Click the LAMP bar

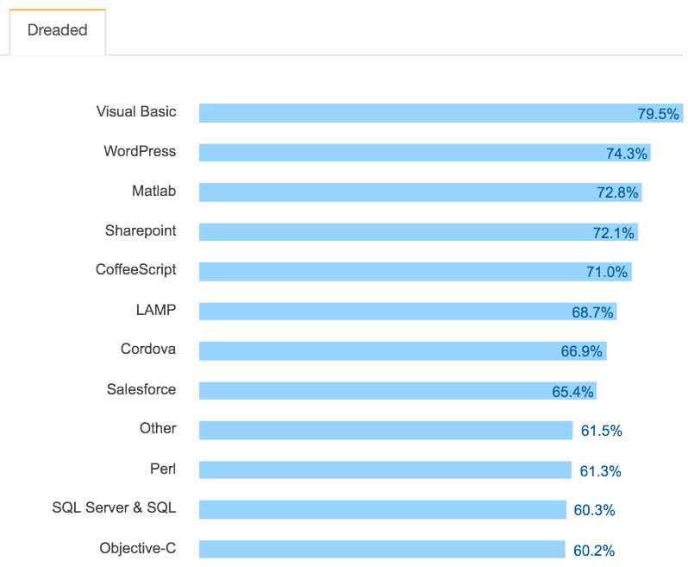379,312
